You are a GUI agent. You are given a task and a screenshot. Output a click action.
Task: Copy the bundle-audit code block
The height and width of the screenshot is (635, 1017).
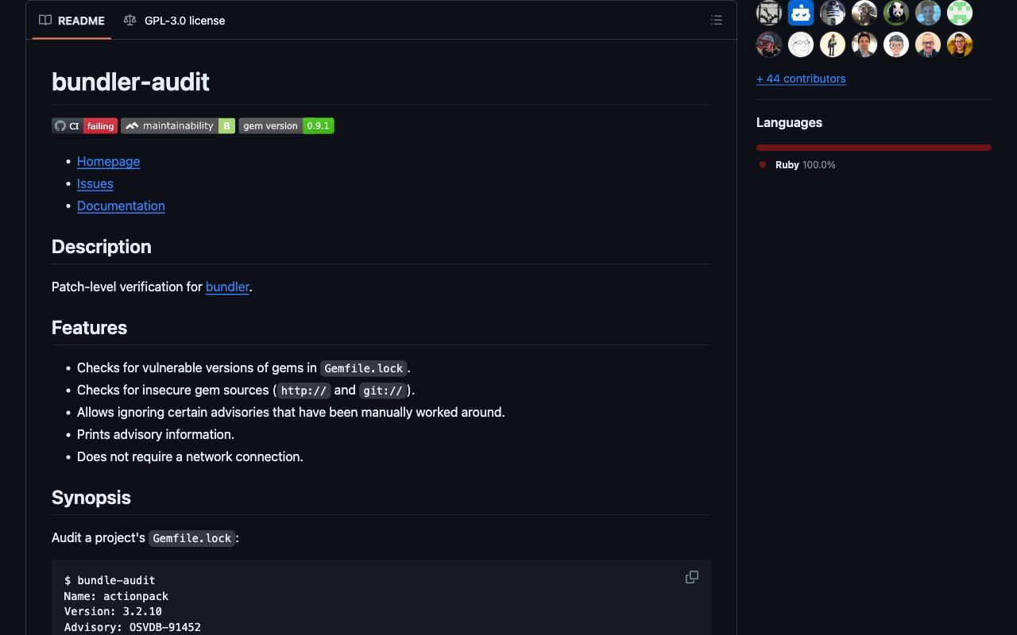coord(692,577)
